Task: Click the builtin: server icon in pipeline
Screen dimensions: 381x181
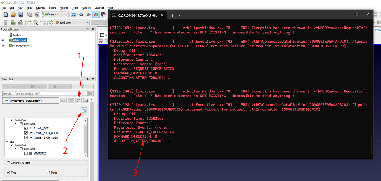Action: click(11, 35)
